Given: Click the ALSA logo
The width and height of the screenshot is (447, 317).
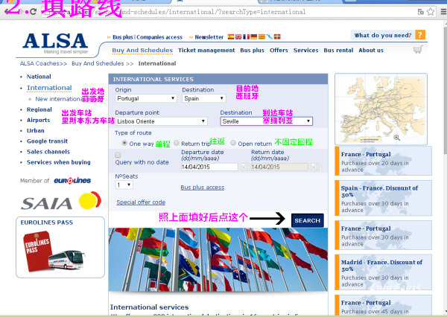Looking at the screenshot, I should (x=54, y=43).
